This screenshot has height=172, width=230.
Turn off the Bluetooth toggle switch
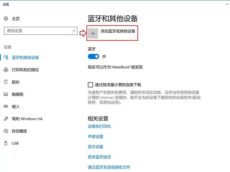click(94, 57)
